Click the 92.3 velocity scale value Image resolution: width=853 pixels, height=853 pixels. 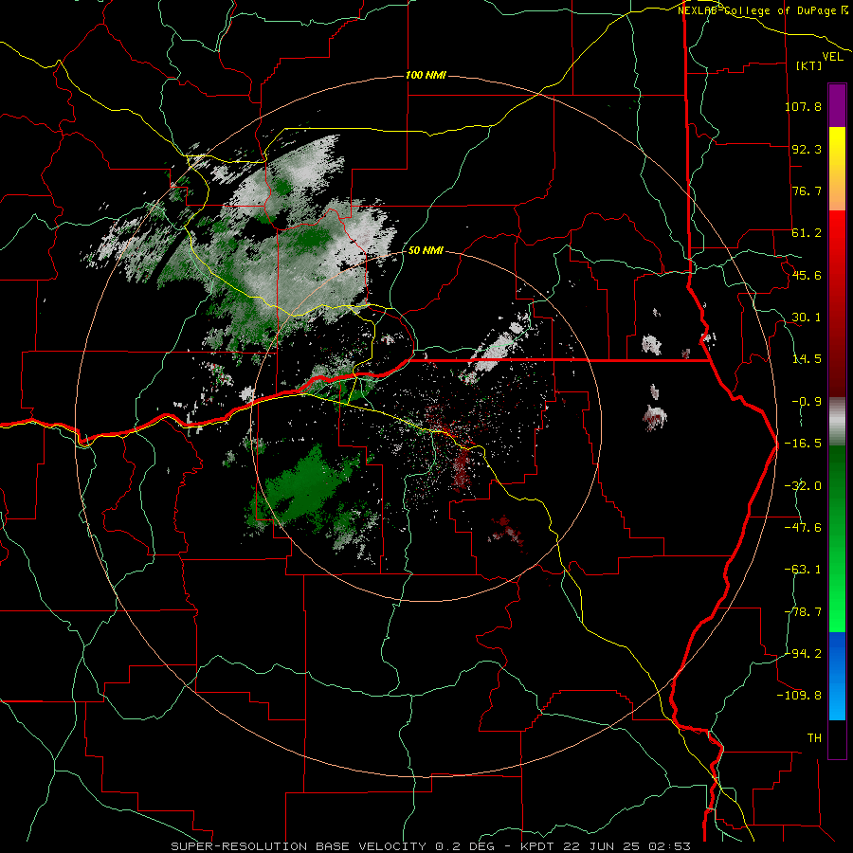(807, 149)
